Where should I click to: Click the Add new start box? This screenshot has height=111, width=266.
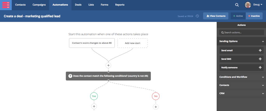click(132, 43)
